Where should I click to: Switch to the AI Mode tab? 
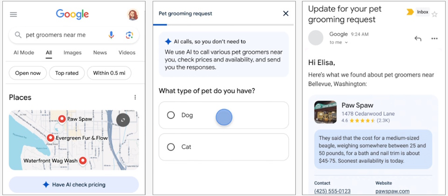(24, 53)
